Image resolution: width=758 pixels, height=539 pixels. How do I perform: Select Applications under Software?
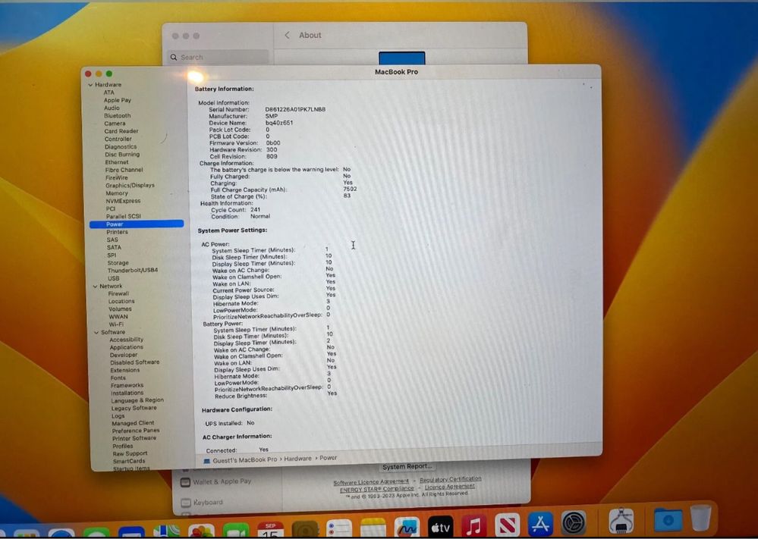tap(126, 347)
